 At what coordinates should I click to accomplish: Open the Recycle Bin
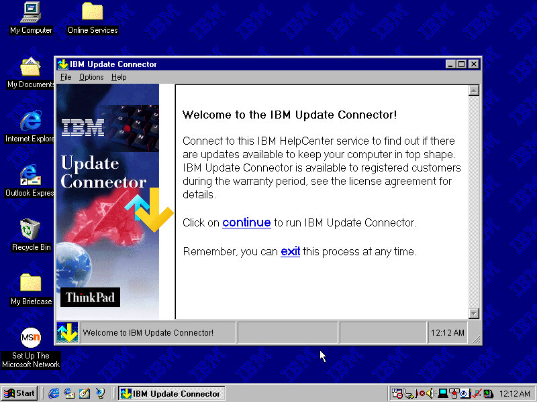click(30, 230)
